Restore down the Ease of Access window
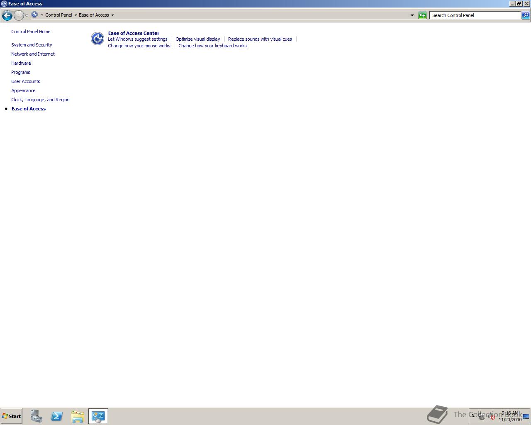This screenshot has width=531, height=425. click(x=519, y=3)
